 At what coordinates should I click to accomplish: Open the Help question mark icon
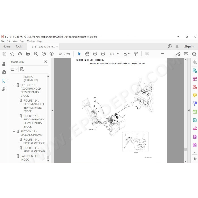(x=170, y=46)
